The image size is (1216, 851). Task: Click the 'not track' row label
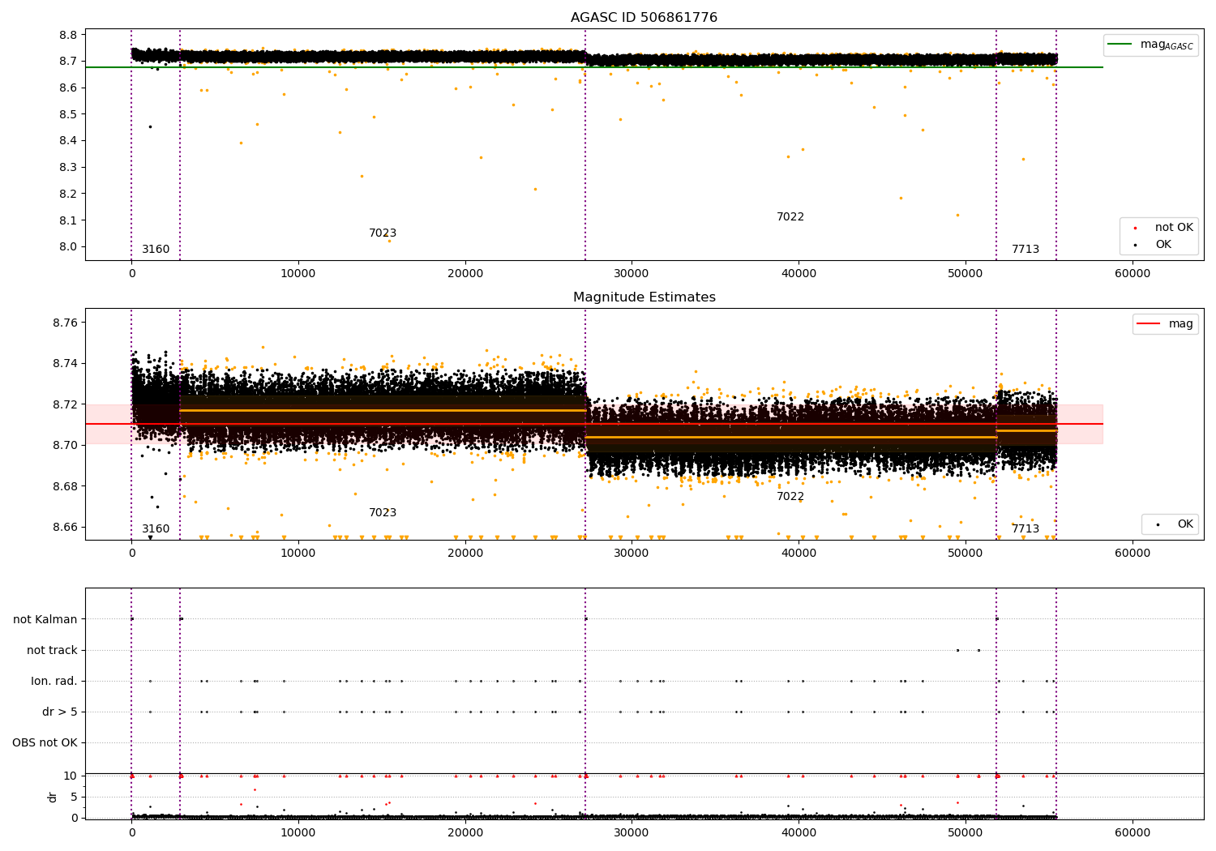pyautogui.click(x=52, y=651)
